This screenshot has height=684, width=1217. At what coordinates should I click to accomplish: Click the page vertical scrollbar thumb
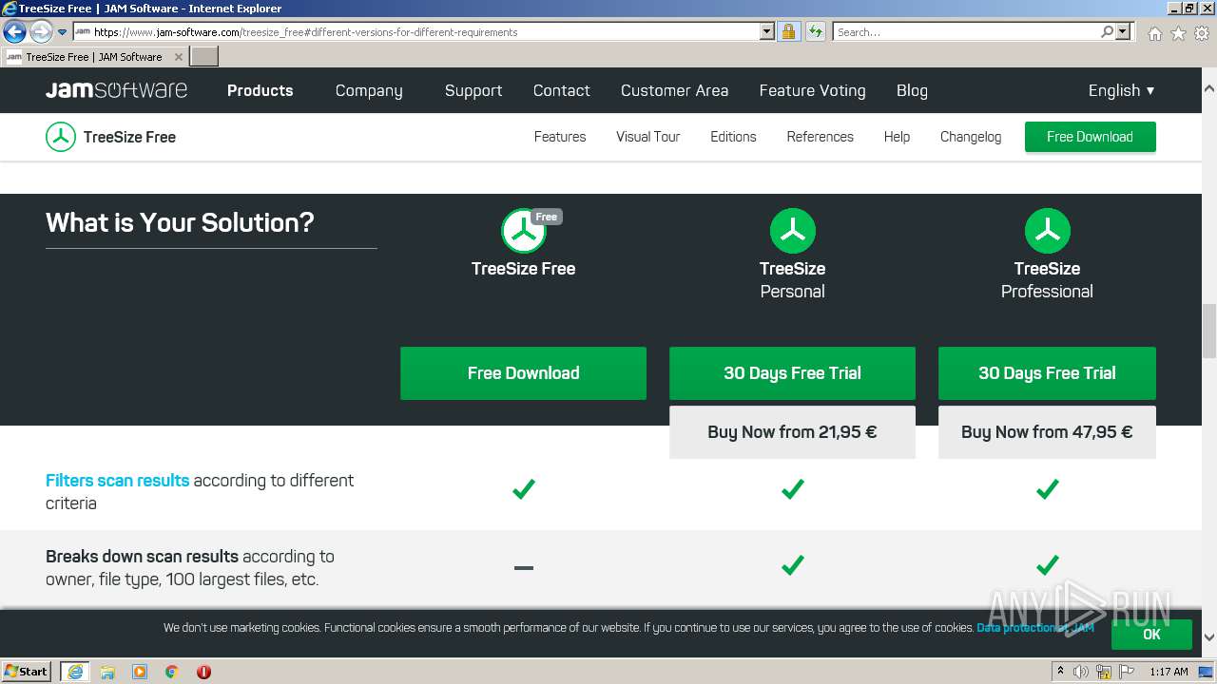coord(1209,330)
